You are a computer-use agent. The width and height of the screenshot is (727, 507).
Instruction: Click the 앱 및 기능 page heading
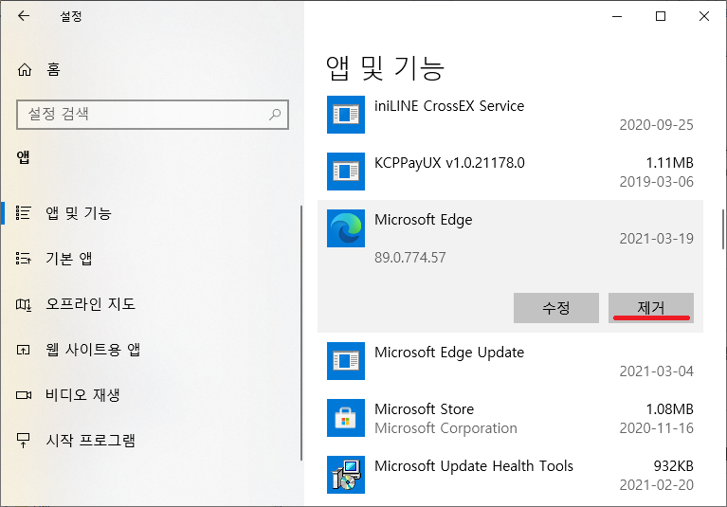click(385, 68)
